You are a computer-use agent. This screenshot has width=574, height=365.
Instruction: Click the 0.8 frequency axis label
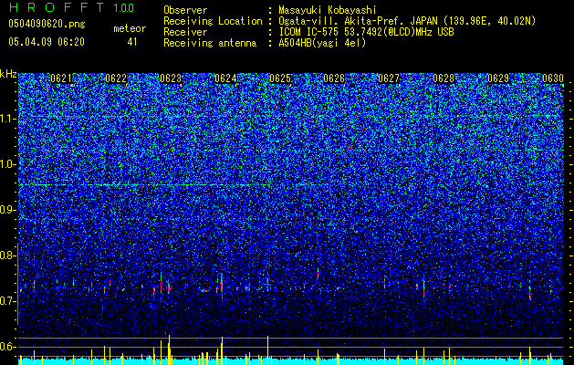pos(7,255)
